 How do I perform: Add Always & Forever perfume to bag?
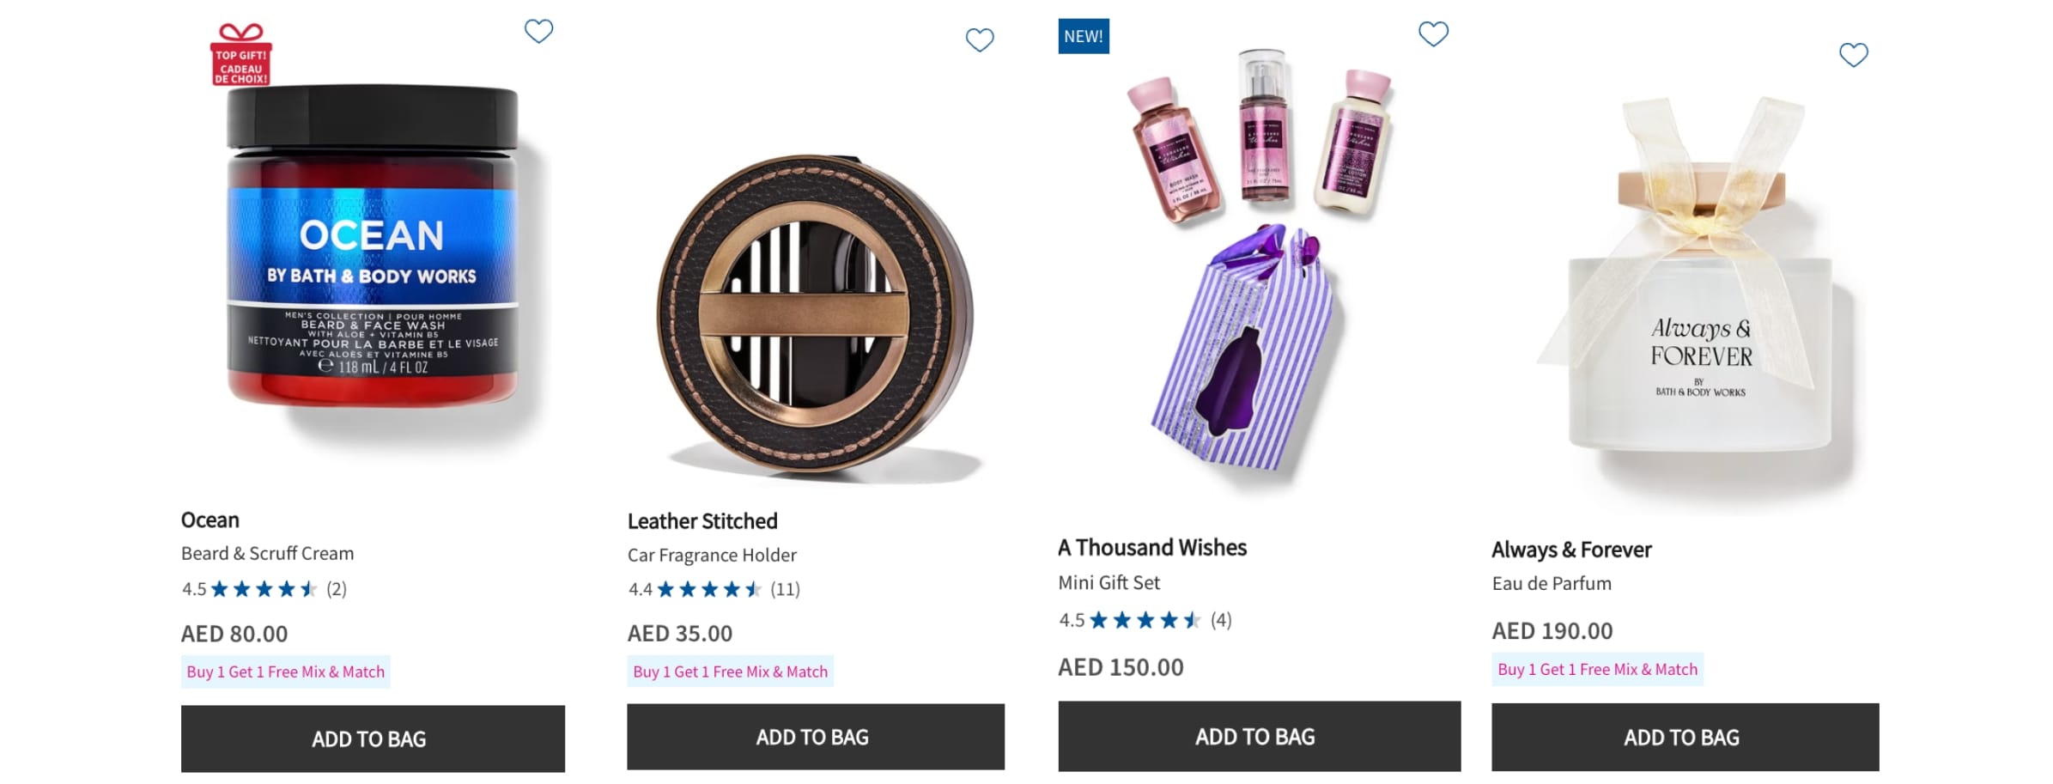point(1685,737)
